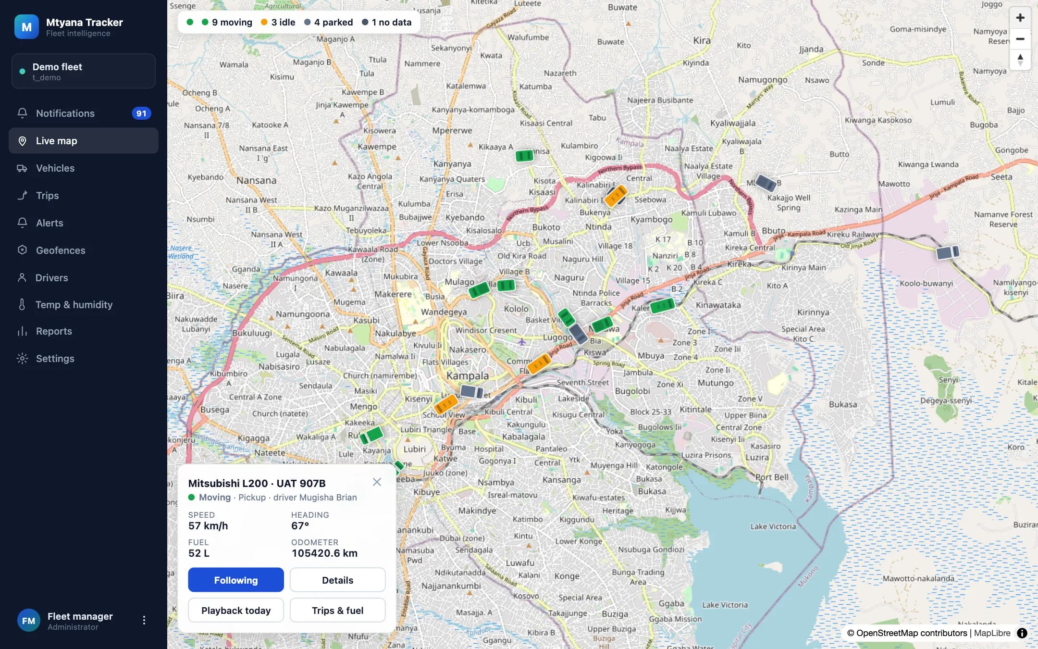Zoom out of the map
Screen dimensions: 1038x649
[1020, 39]
